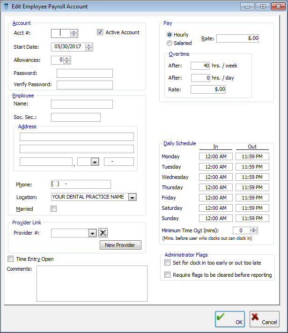The height and width of the screenshot is (333, 288).
Task: Enable the Time Entry Open checkbox
Action: coord(10,259)
